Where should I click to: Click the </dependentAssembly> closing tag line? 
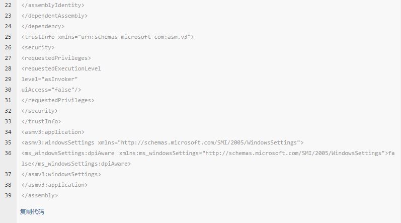click(x=54, y=16)
